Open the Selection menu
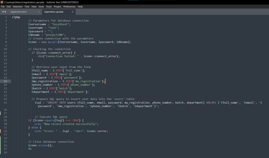This screenshot has height=158, width=269. pyautogui.click(x=18, y=6)
